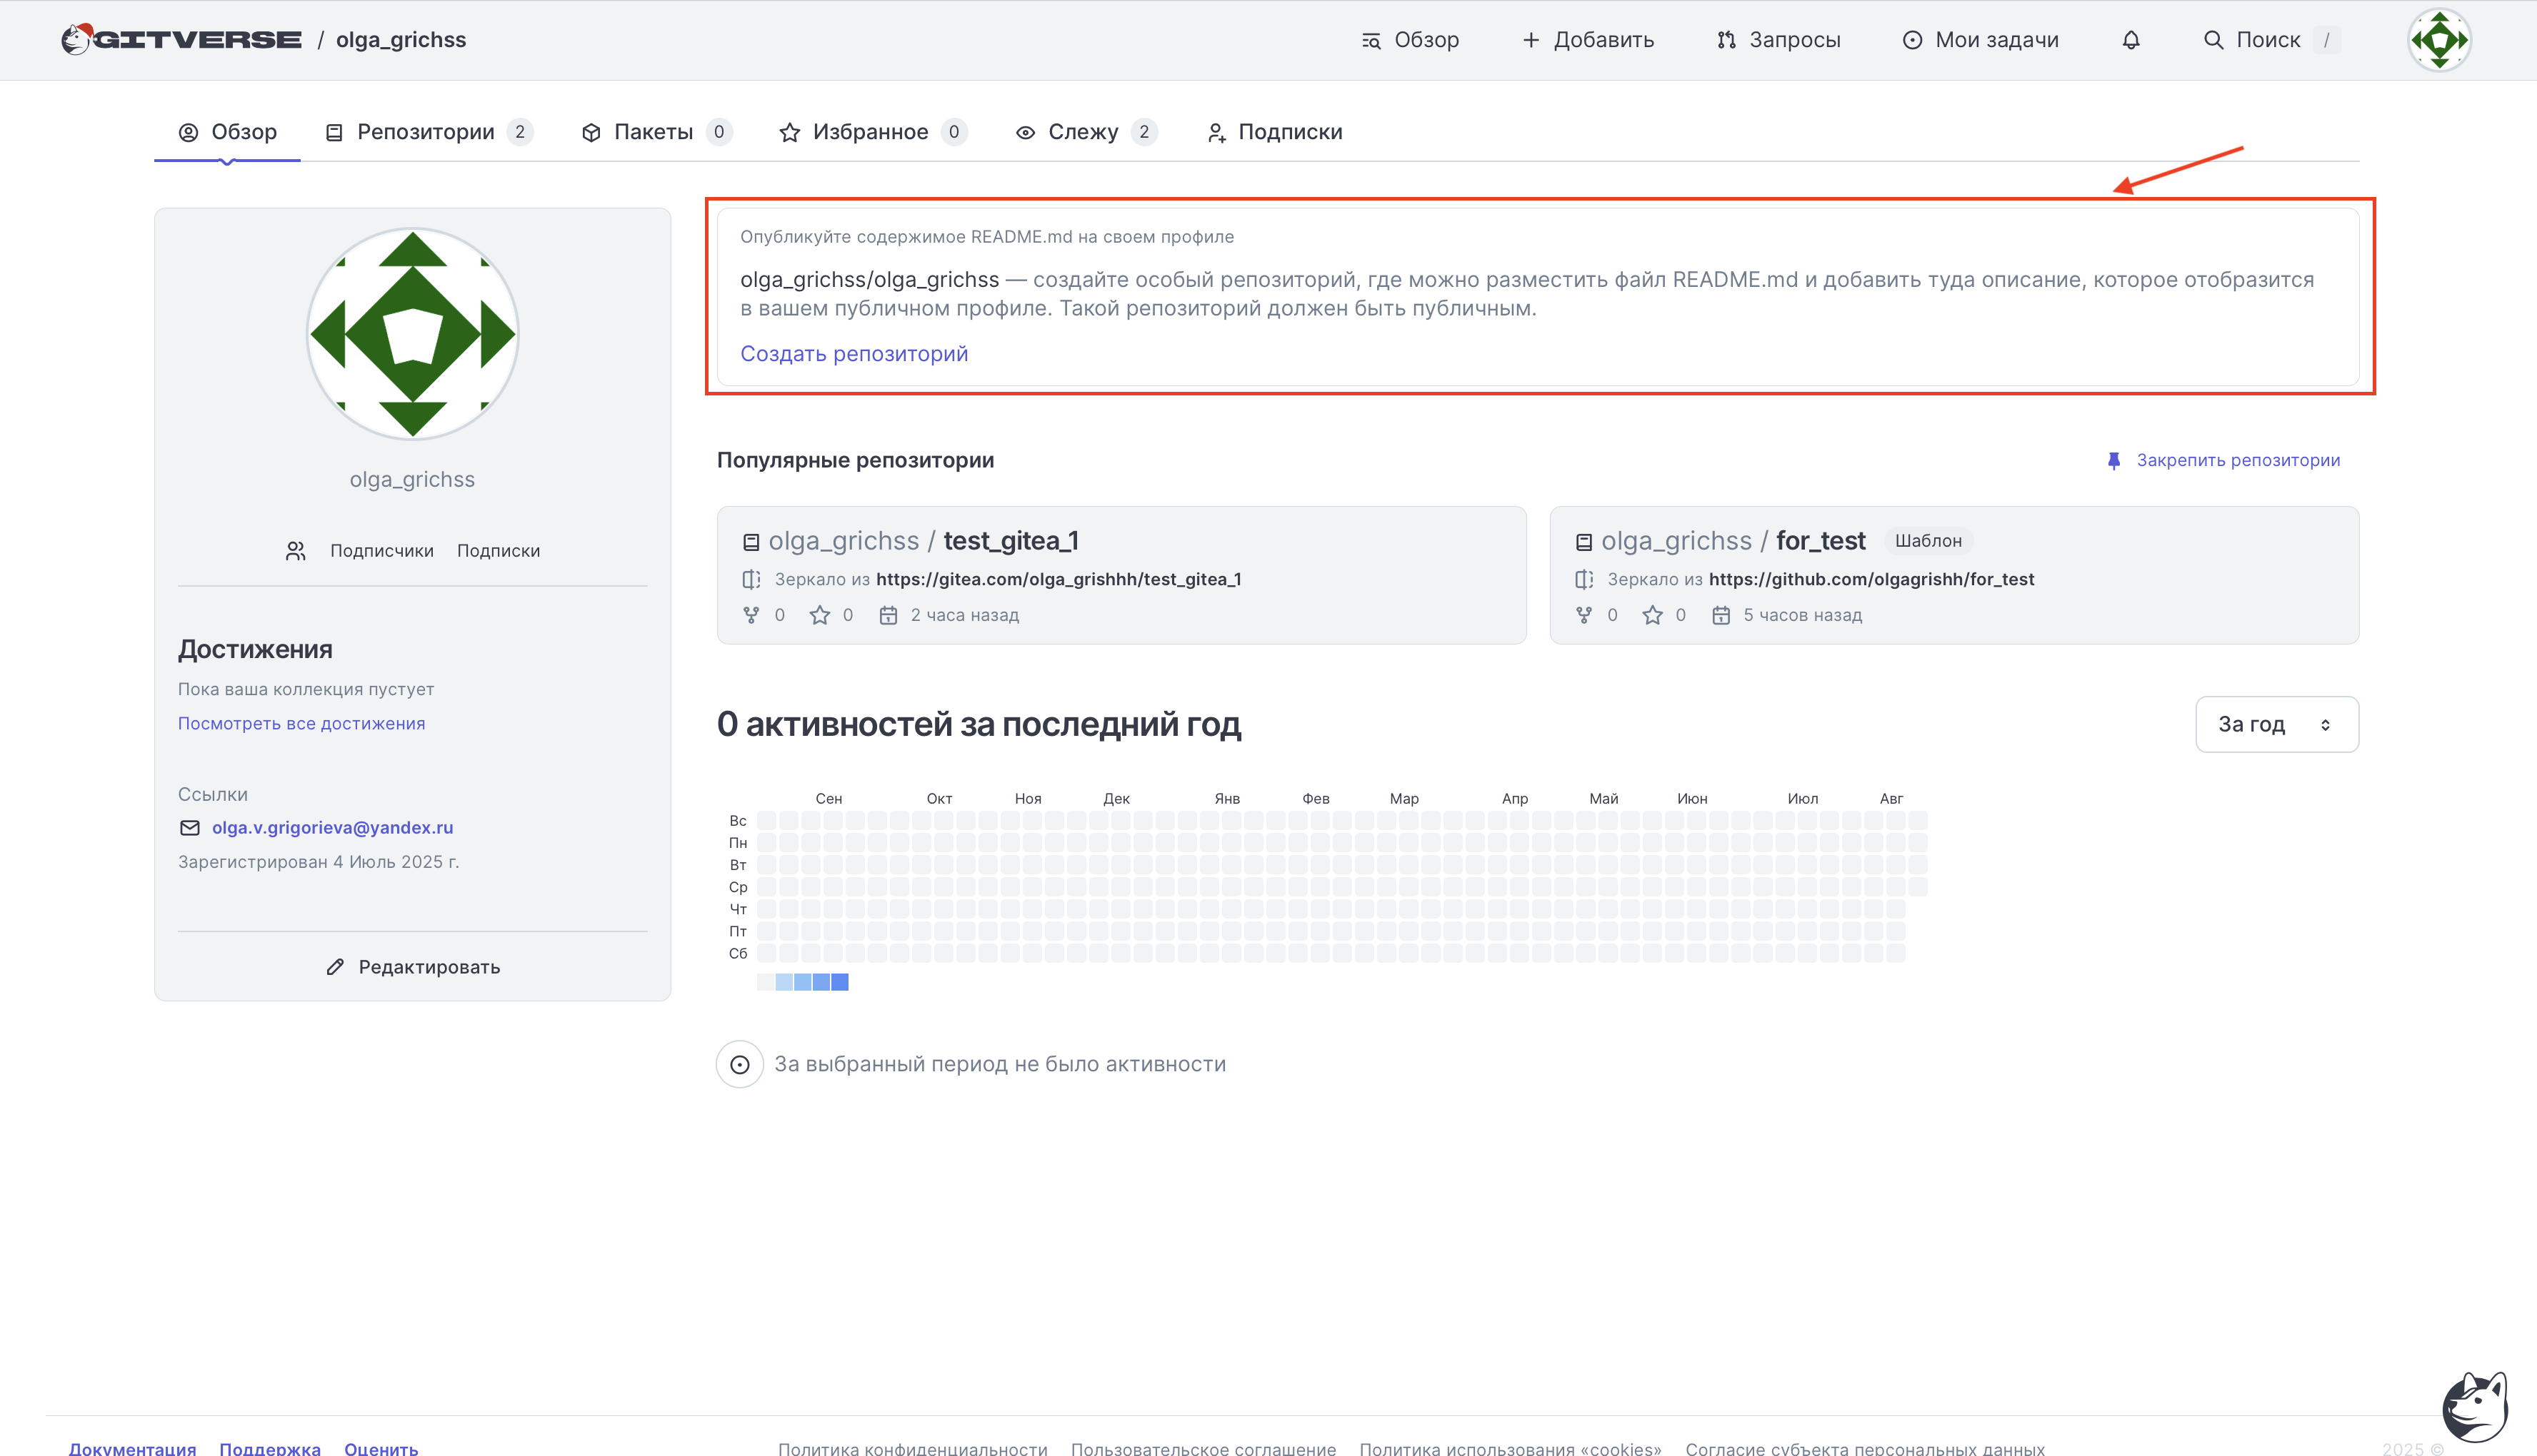Open the user avatar menu in header
This screenshot has width=2537, height=1456.
click(2439, 40)
